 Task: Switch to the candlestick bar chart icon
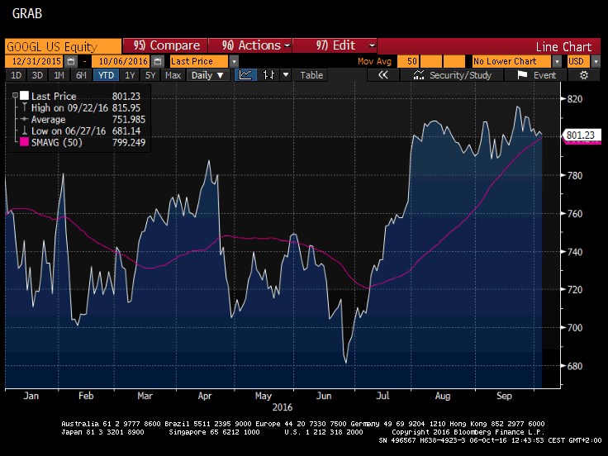coord(268,75)
